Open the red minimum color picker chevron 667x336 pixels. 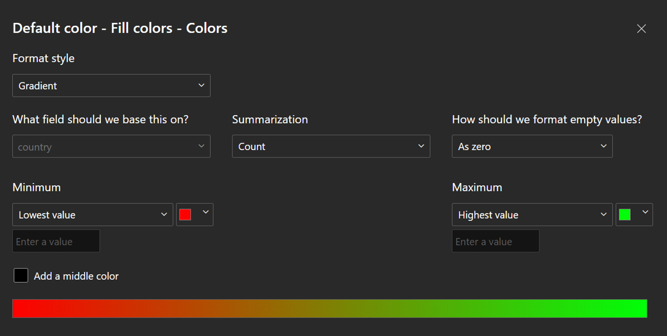tap(205, 214)
